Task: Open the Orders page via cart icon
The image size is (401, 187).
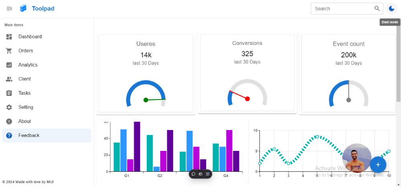Action: (x=9, y=51)
